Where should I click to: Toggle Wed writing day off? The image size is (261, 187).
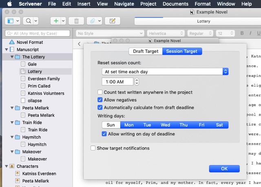click(165, 125)
